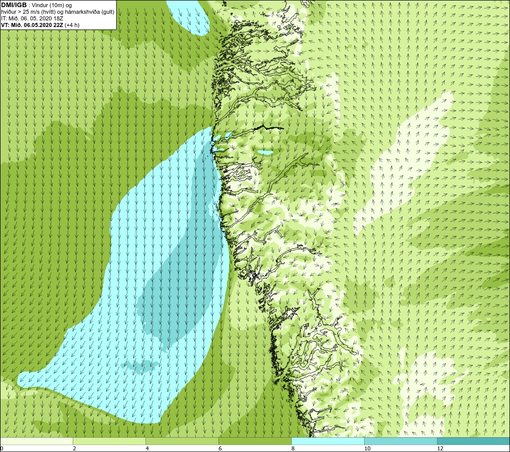Click the '4' scale label
The height and width of the screenshot is (452, 510).
point(147,448)
